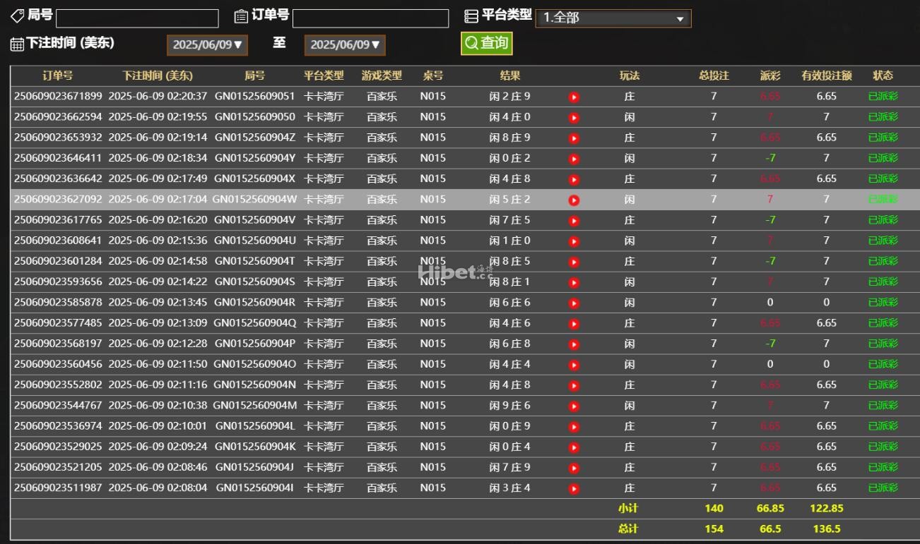Open replay for order 250609023601284
Image resolution: width=920 pixels, height=544 pixels.
point(574,262)
